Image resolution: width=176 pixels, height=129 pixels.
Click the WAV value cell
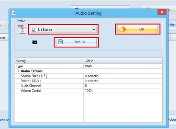pos(123,66)
